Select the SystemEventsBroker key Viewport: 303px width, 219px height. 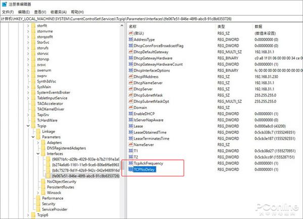[54, 92]
